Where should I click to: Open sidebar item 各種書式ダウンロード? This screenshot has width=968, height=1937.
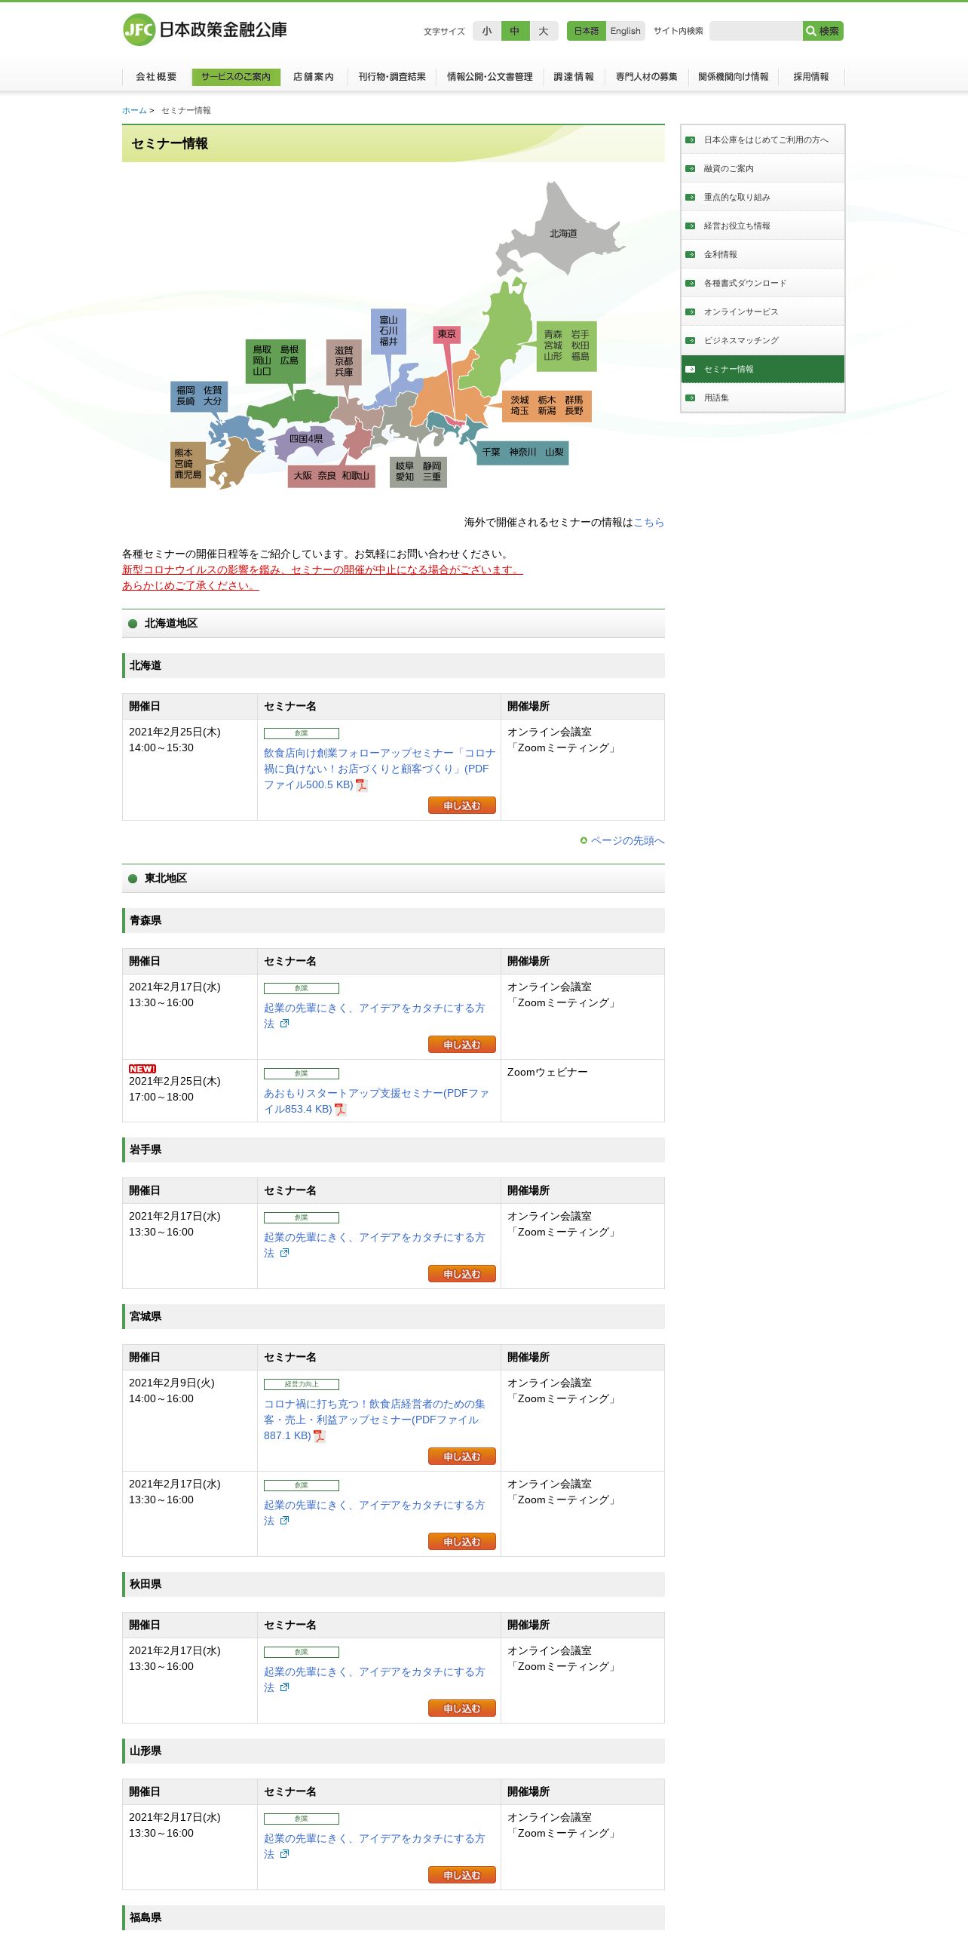click(763, 283)
